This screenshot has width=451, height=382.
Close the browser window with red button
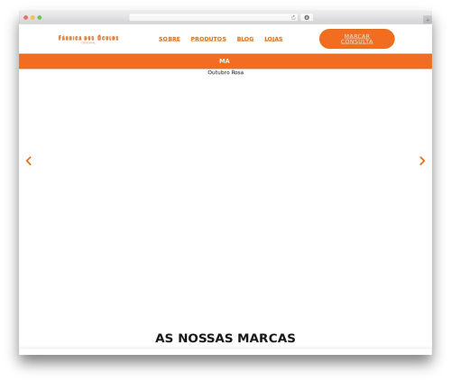[26, 17]
